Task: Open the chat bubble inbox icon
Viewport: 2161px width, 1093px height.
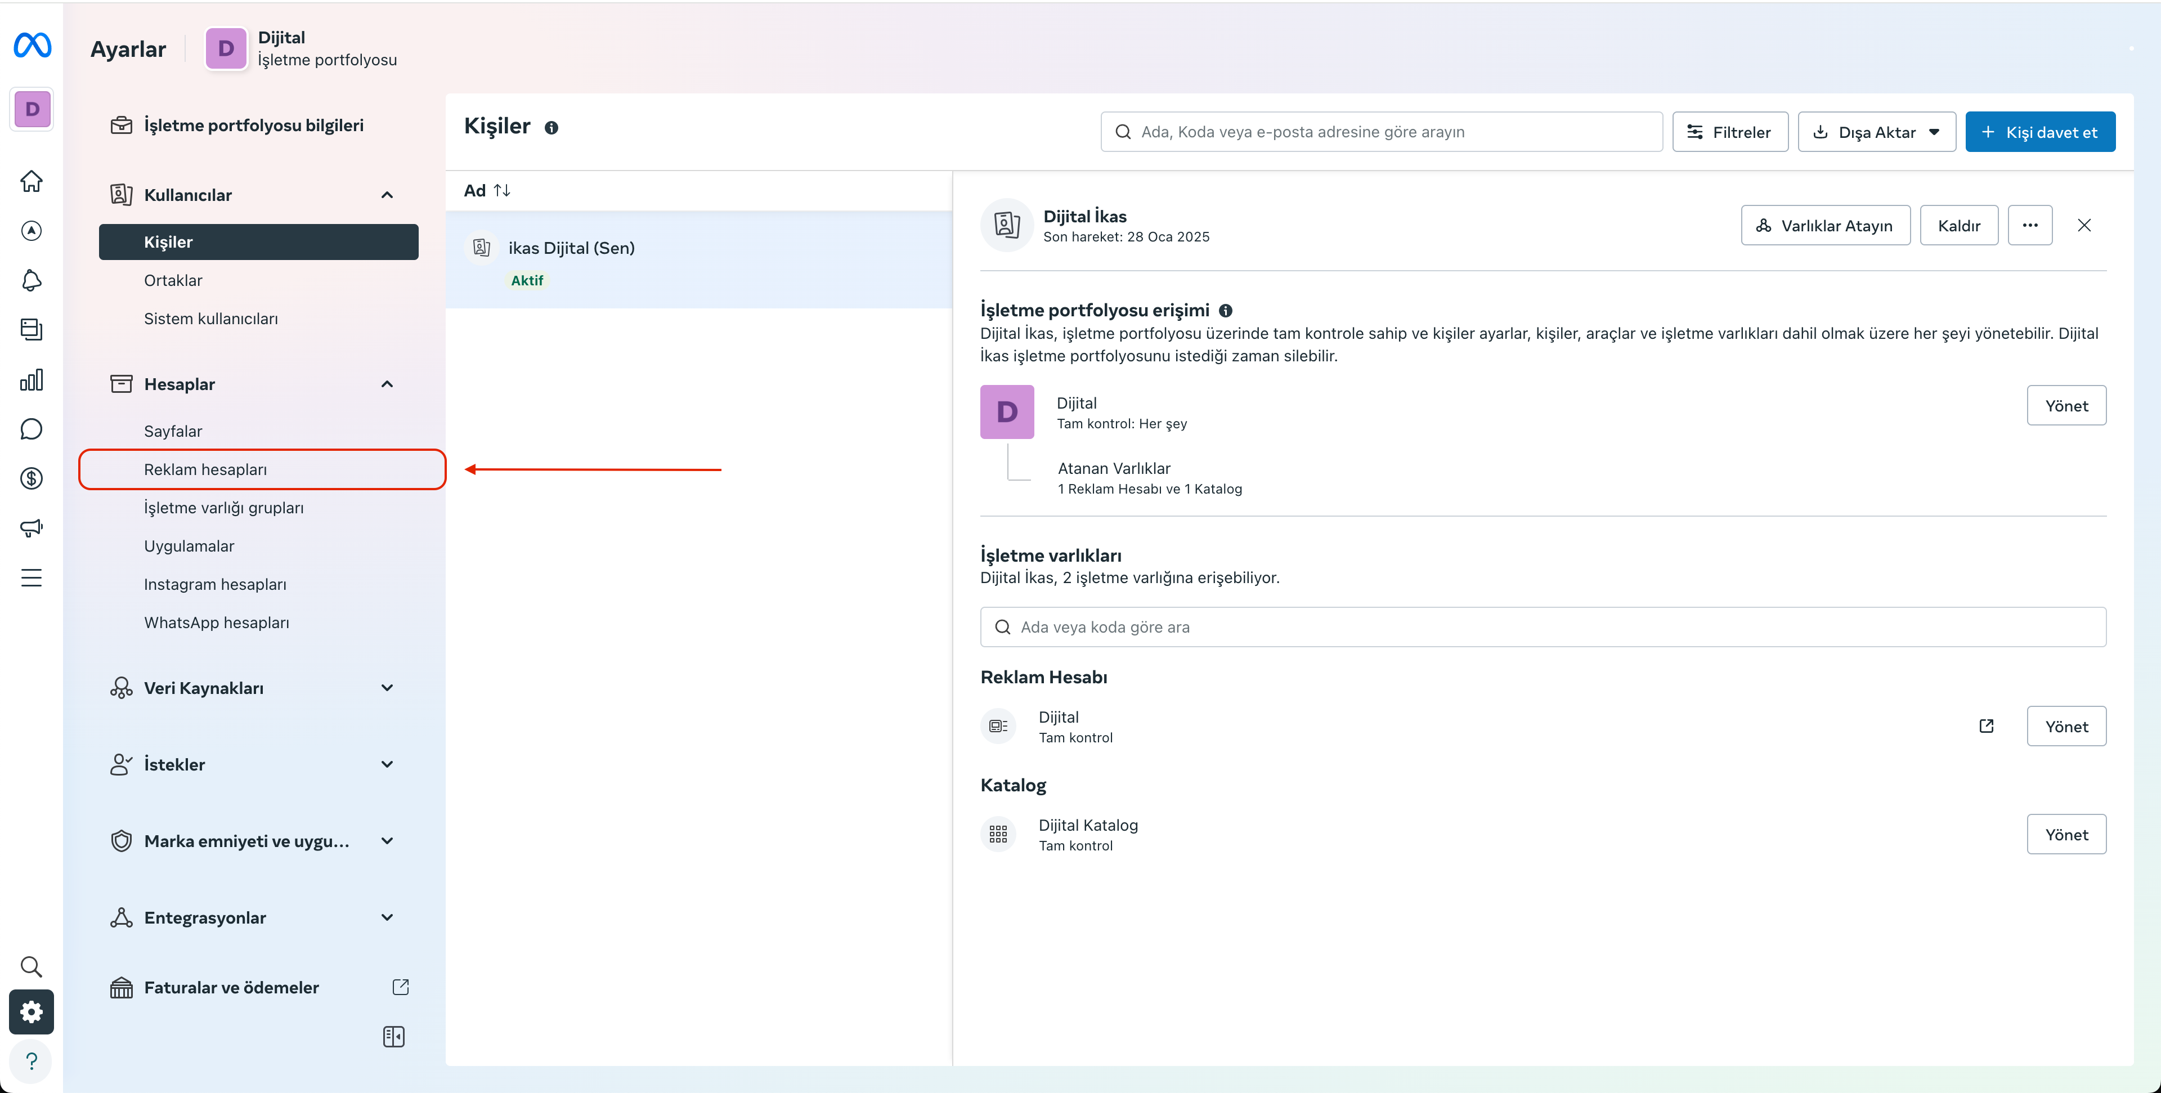Action: coord(32,429)
